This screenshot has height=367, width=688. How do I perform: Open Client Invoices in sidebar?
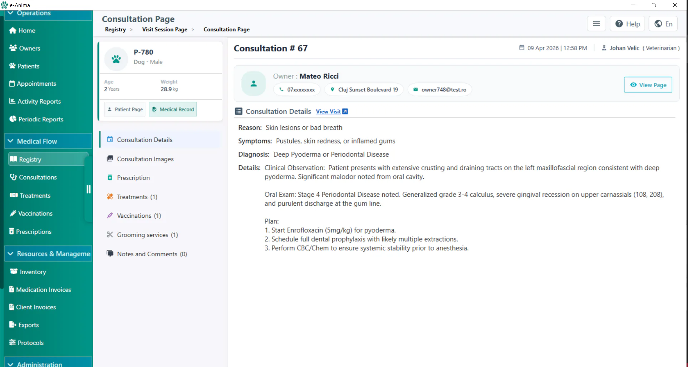[x=33, y=307]
